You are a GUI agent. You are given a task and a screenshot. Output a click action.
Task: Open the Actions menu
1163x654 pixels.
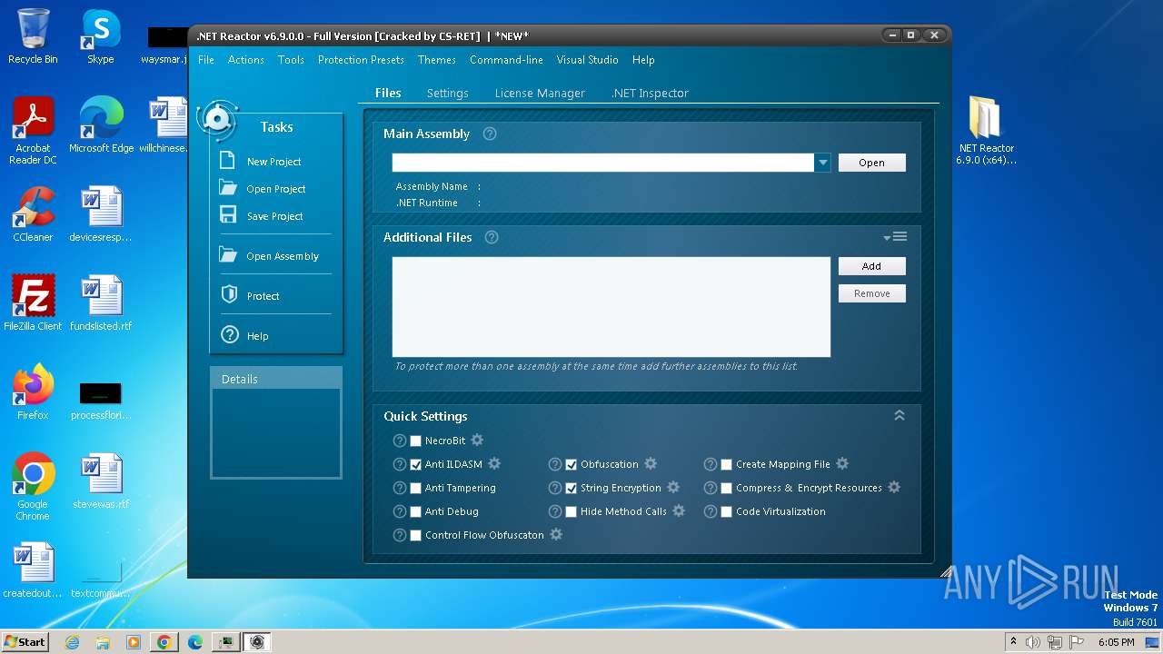click(x=246, y=60)
